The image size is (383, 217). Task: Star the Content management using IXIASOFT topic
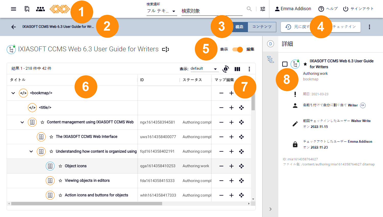coord(42,122)
